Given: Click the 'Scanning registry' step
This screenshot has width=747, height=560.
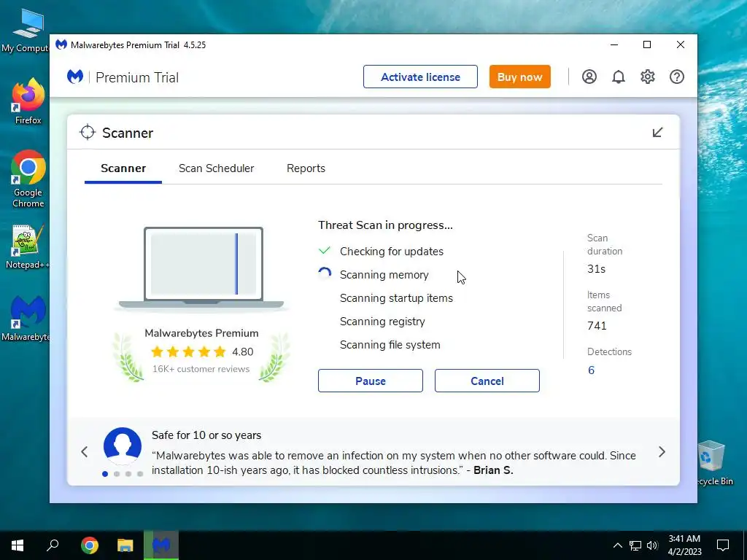Looking at the screenshot, I should point(382,322).
